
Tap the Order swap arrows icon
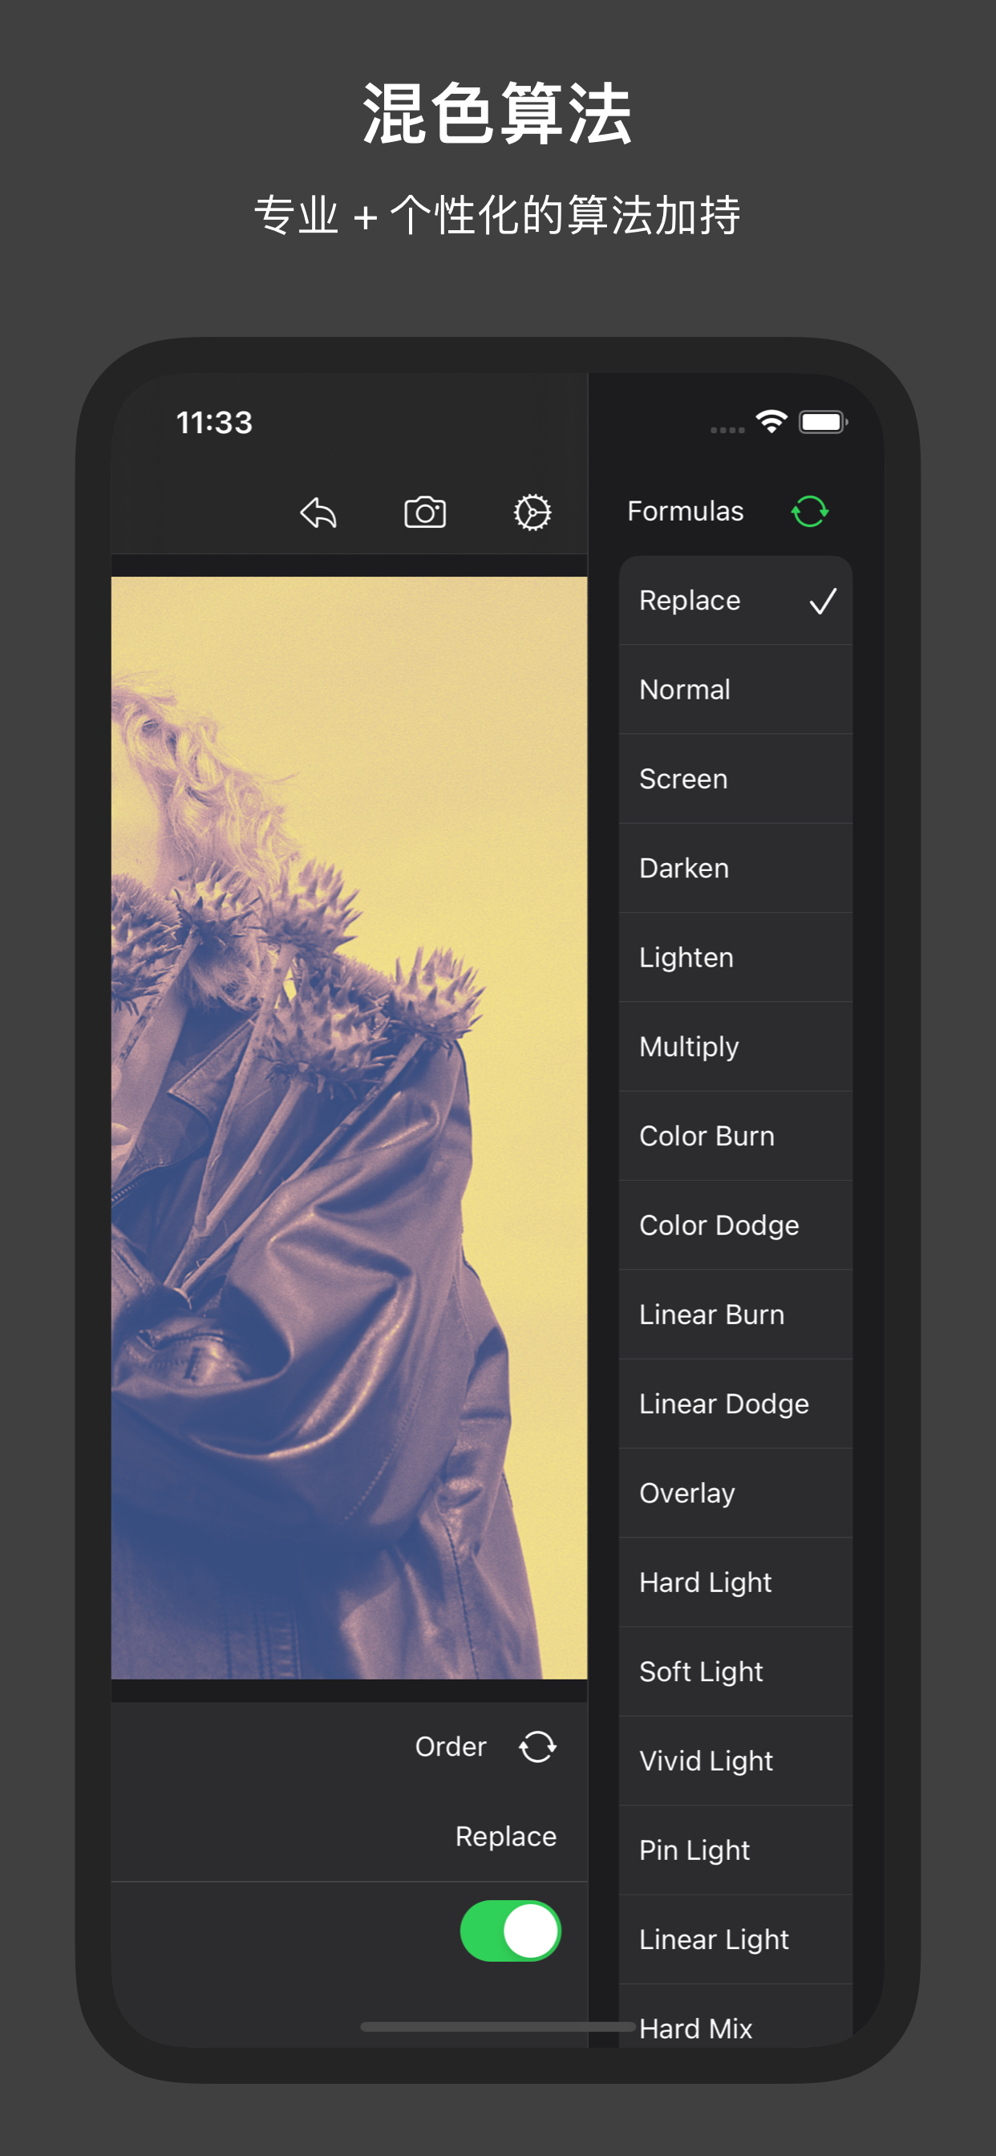pyautogui.click(x=537, y=1747)
